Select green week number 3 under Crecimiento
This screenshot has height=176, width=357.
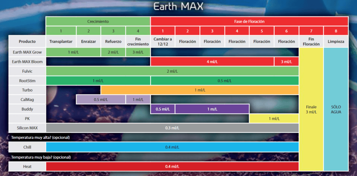click(x=113, y=31)
